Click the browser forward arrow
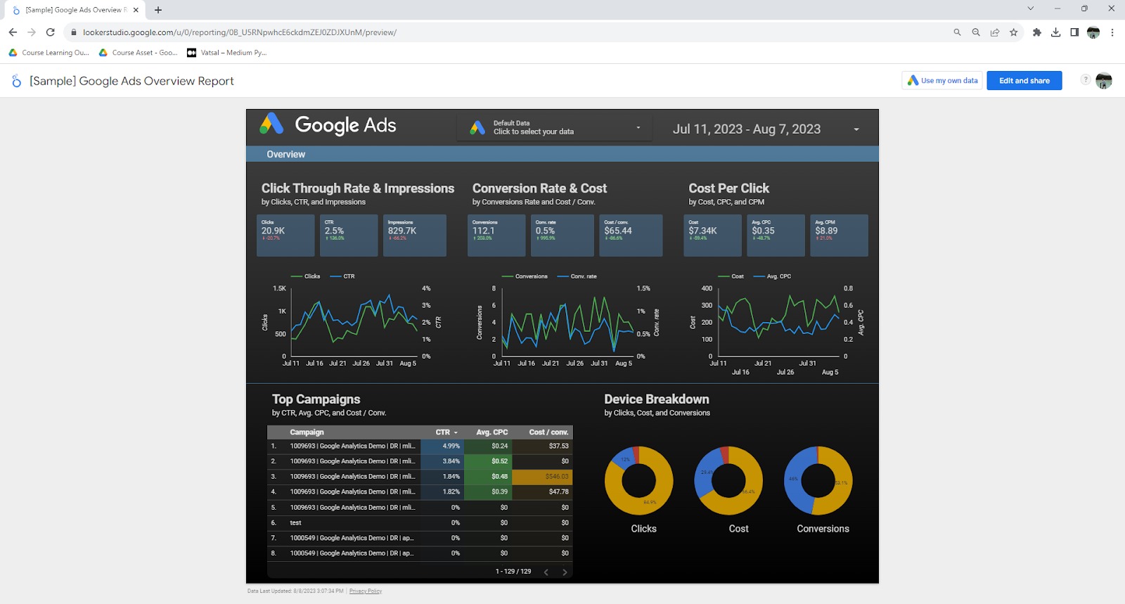The image size is (1125, 604). pos(32,32)
